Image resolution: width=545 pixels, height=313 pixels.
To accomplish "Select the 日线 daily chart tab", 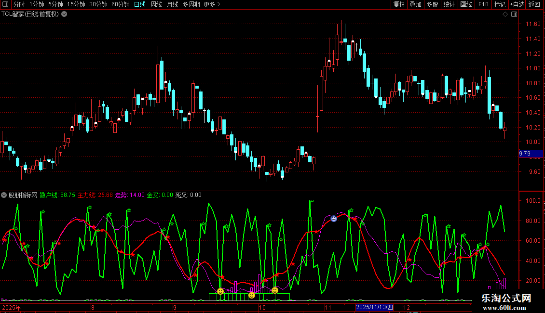I will 140,4.
